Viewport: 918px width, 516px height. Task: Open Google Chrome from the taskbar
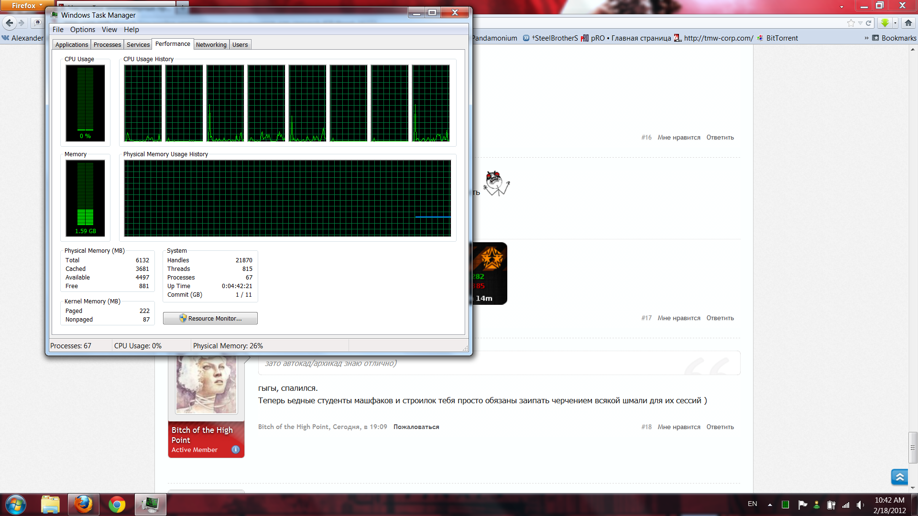[117, 505]
